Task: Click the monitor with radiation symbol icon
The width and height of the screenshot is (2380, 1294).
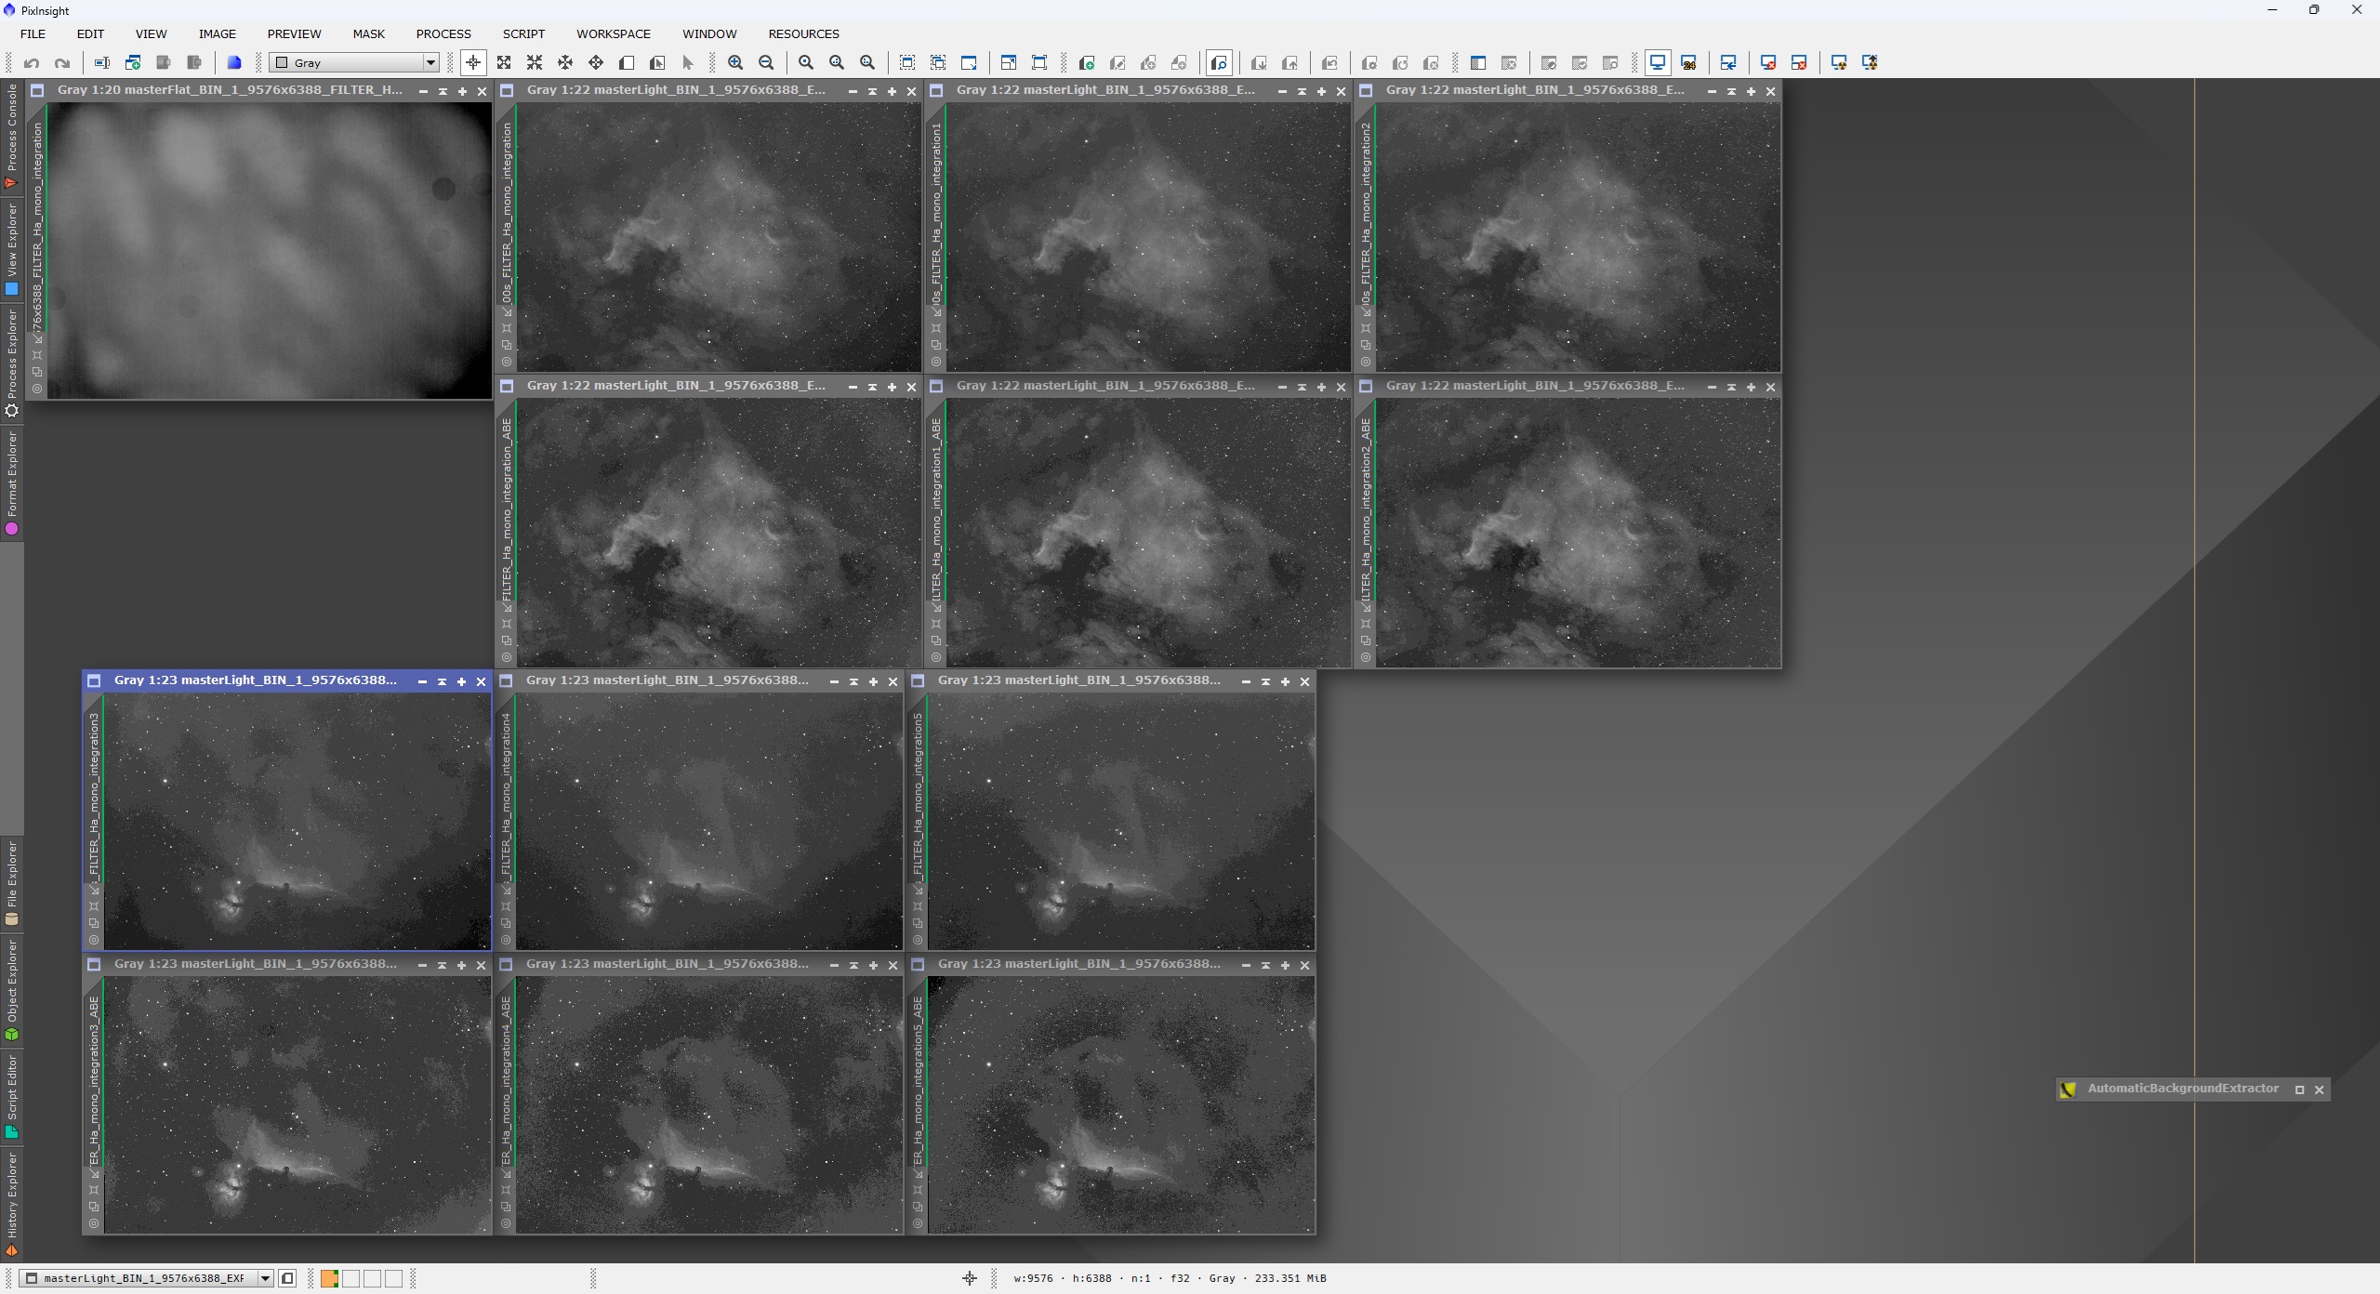Action: (1839, 63)
